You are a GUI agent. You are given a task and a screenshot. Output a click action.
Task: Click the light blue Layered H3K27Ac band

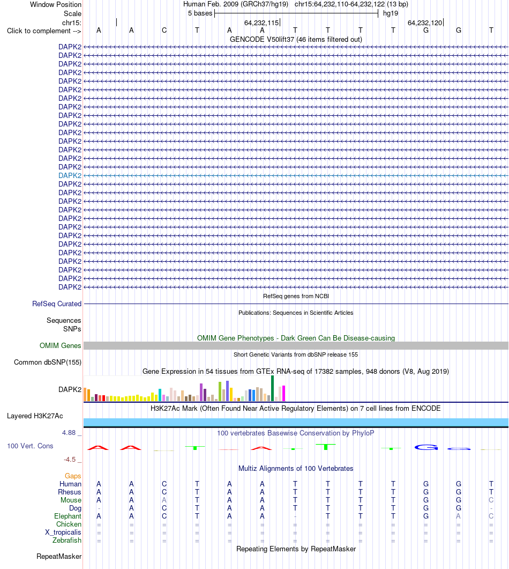296,422
